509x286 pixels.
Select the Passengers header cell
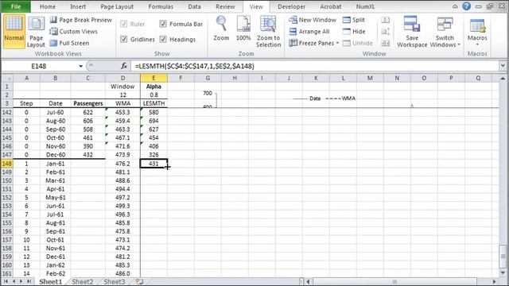click(x=88, y=103)
